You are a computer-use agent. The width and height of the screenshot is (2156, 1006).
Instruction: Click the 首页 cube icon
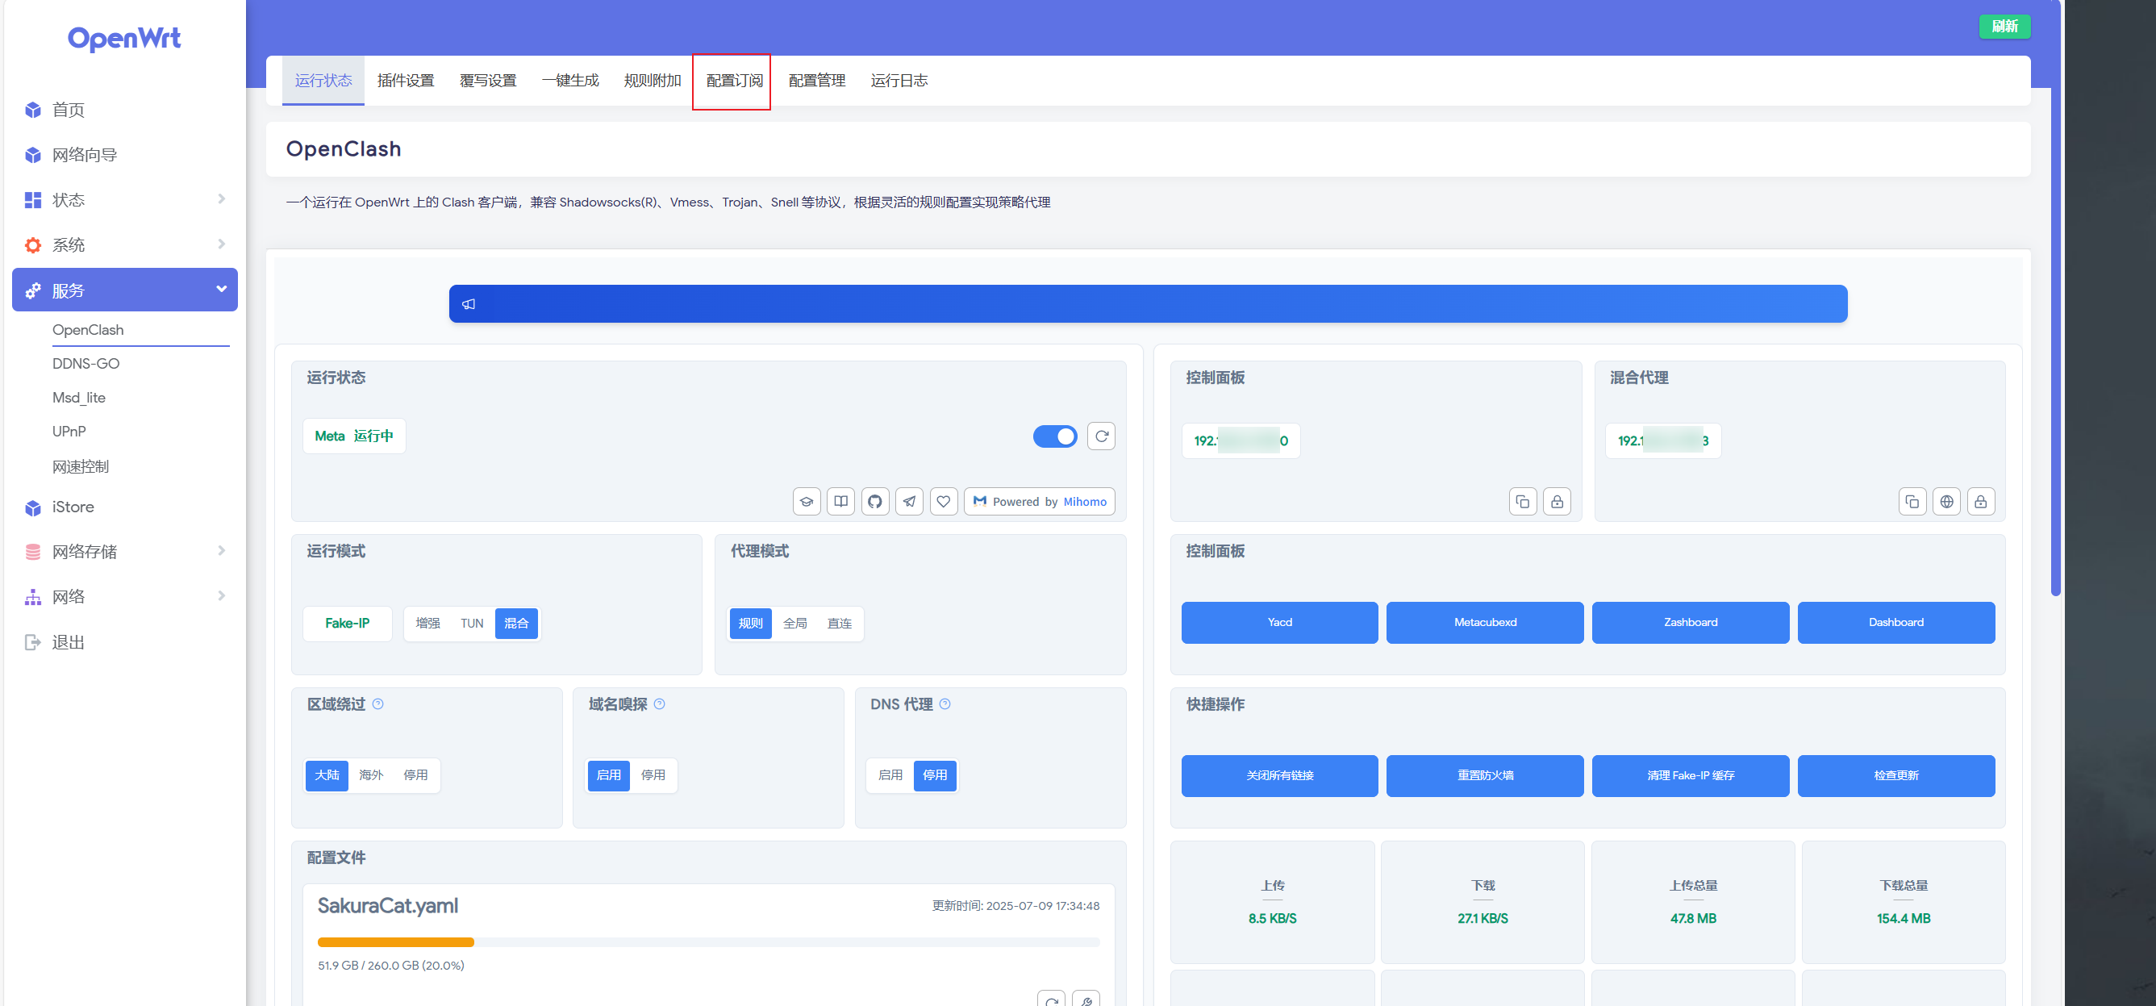[x=32, y=111]
